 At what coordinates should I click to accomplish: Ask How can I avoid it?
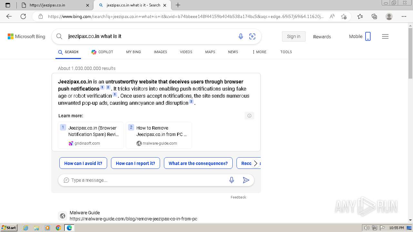click(x=83, y=163)
